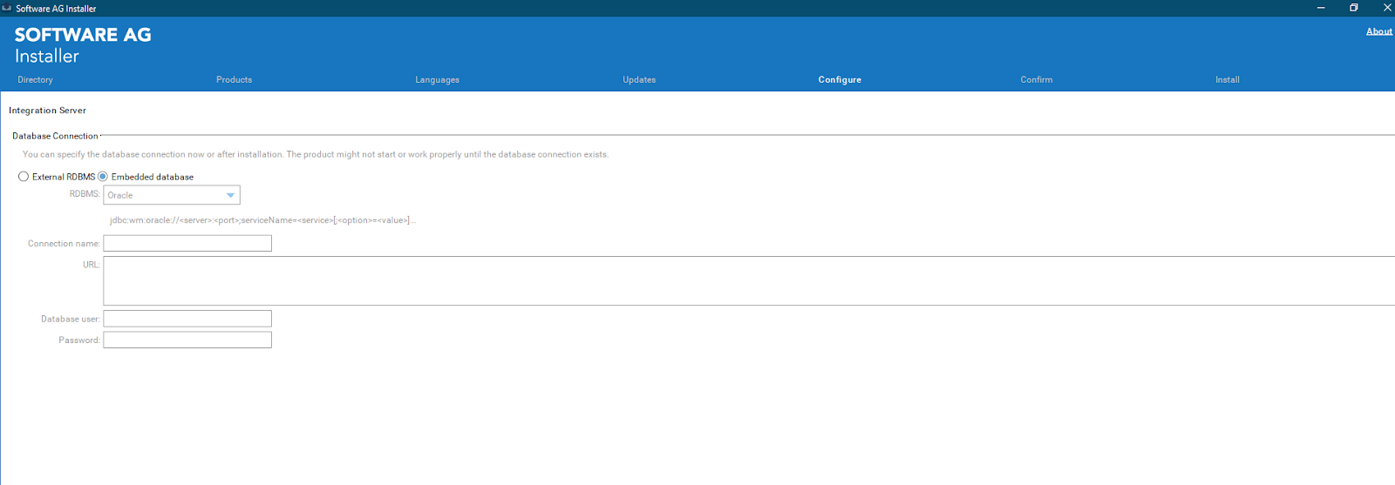Select the Embedded database radio button

coord(103,177)
